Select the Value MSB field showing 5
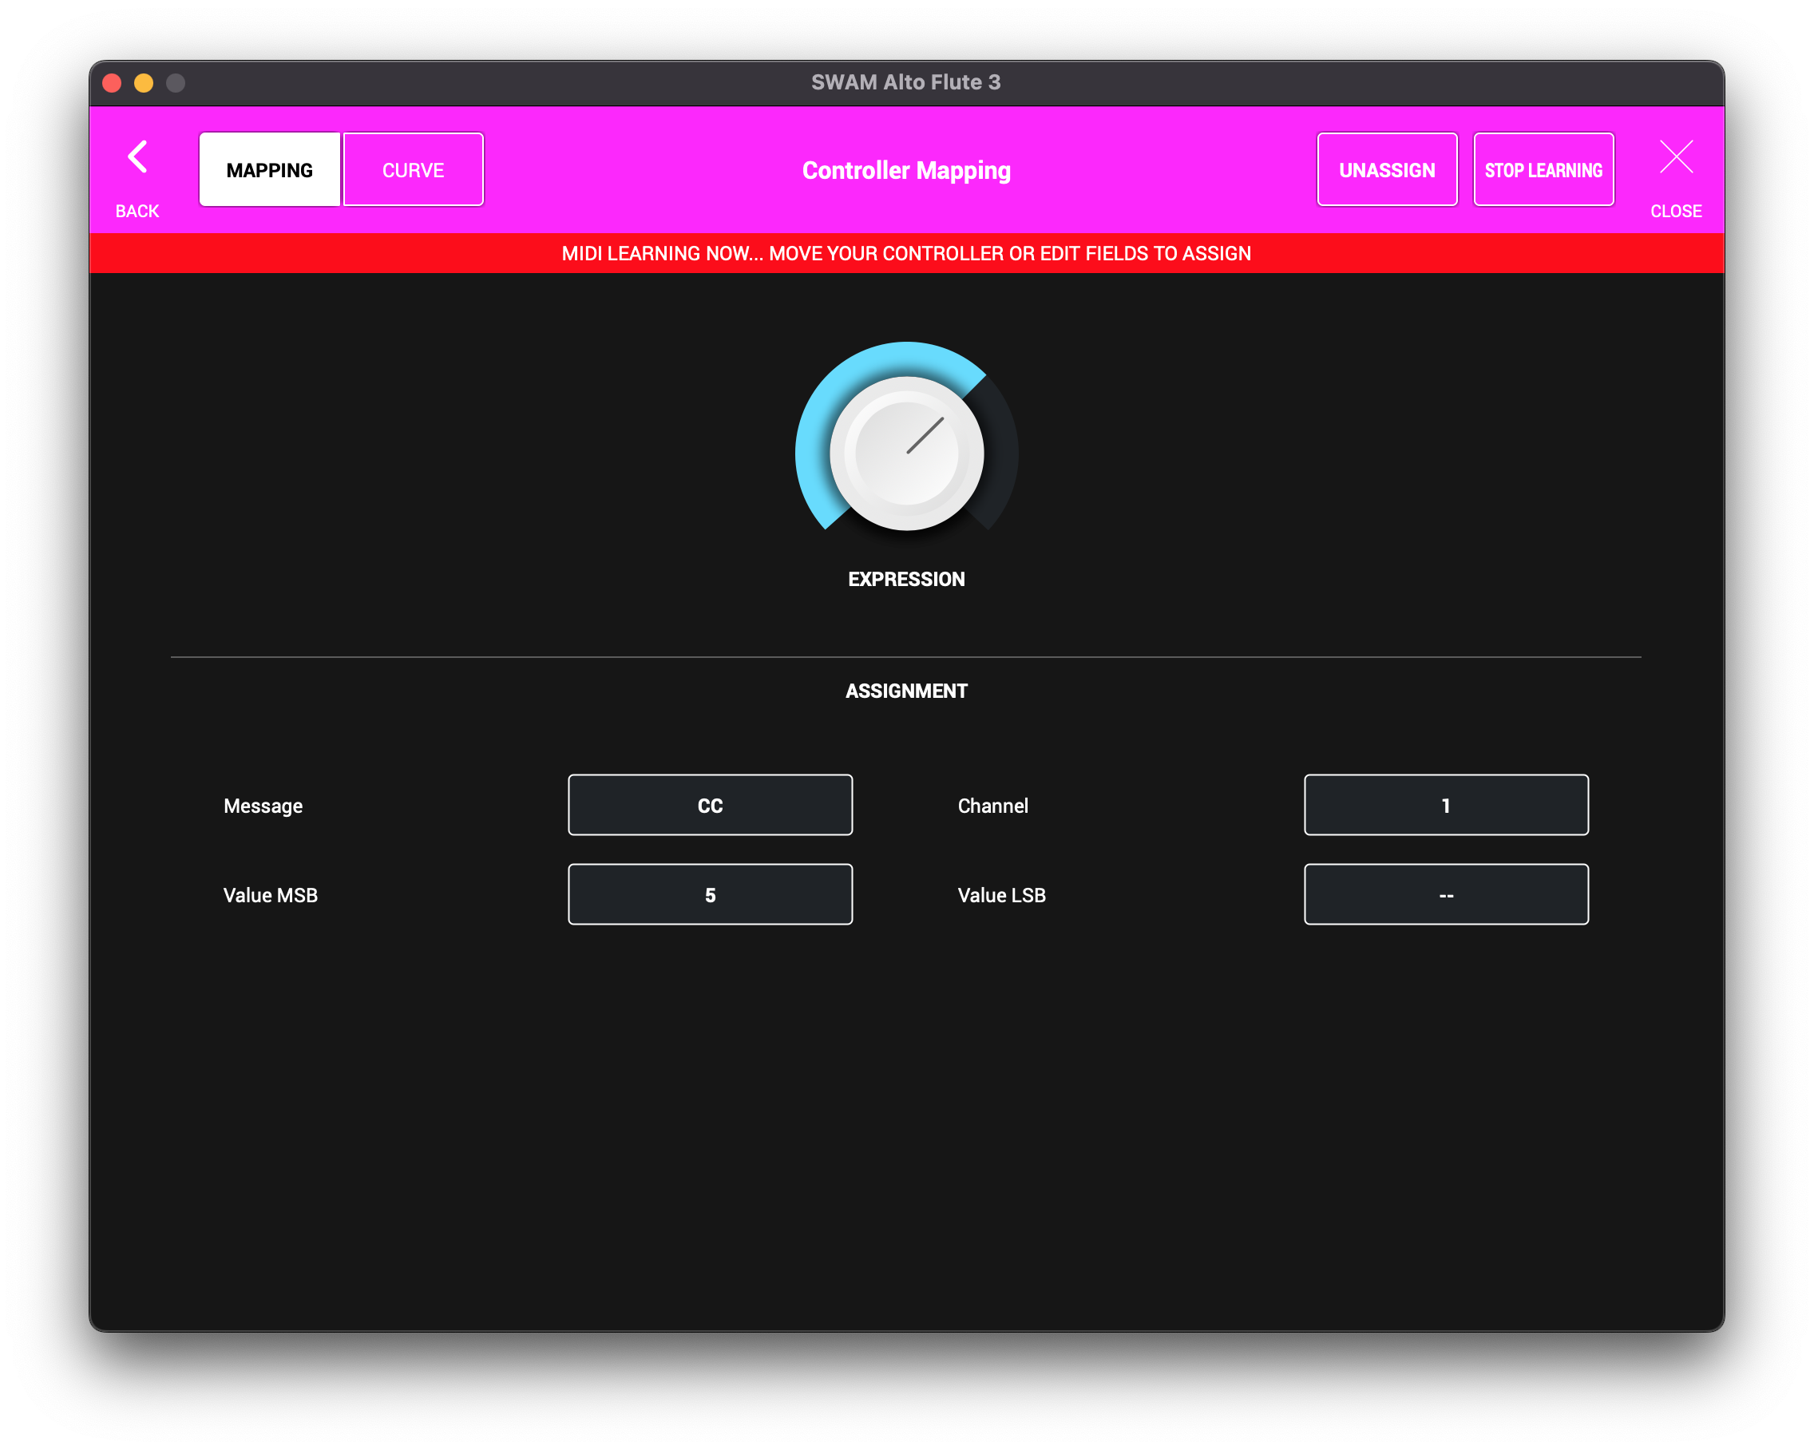The image size is (1814, 1450). point(710,894)
